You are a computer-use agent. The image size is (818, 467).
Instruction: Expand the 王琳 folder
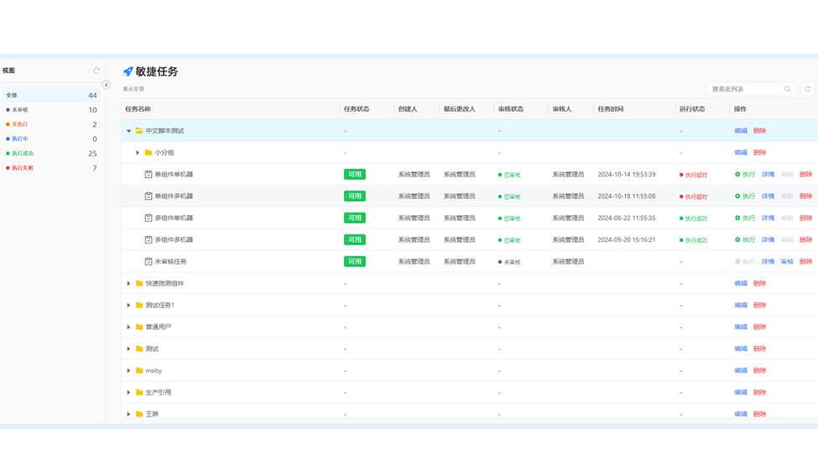click(129, 414)
